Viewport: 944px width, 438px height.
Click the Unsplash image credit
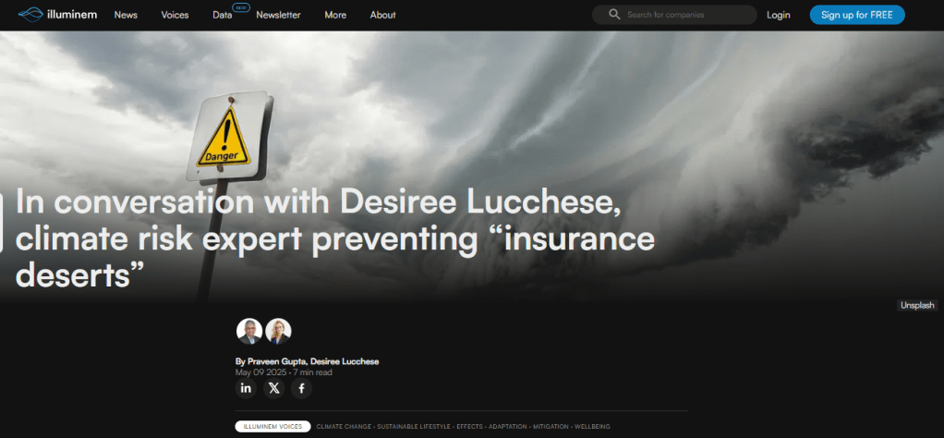click(917, 305)
